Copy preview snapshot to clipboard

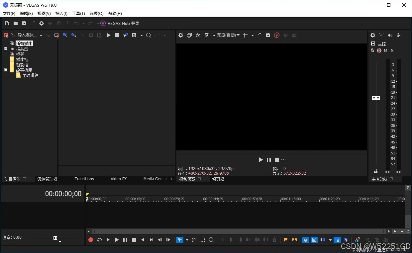[259, 35]
